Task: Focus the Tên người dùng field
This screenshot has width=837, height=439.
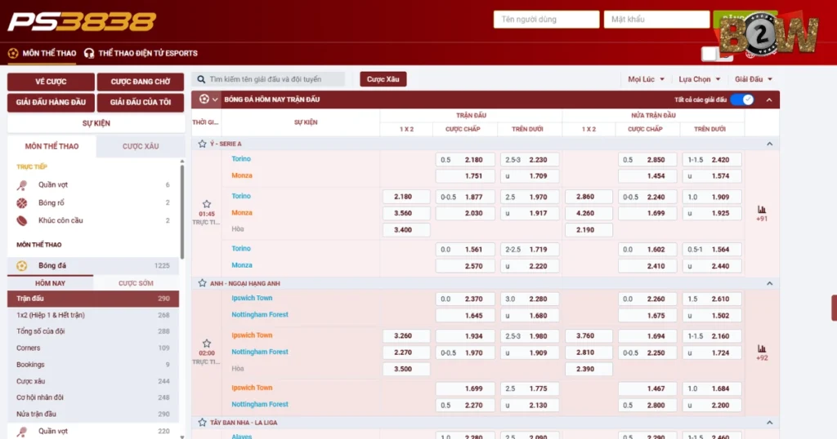Action: point(546,20)
